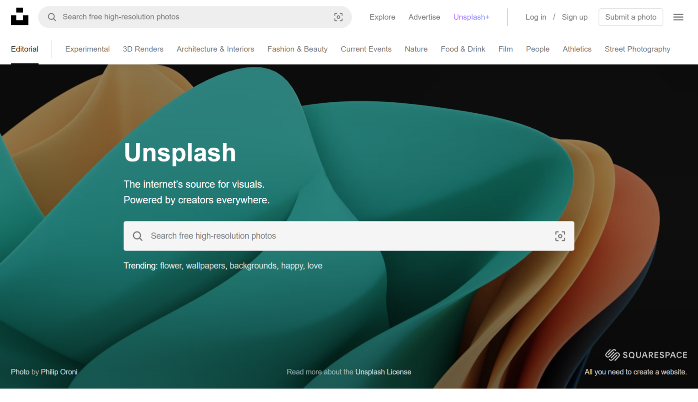Select trending term wallpapers

pyautogui.click(x=205, y=266)
